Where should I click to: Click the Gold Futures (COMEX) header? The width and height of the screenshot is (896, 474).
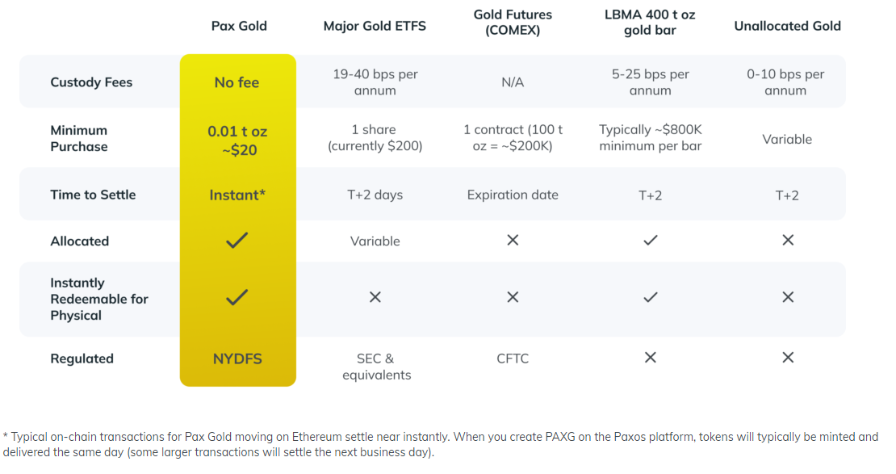pos(513,23)
